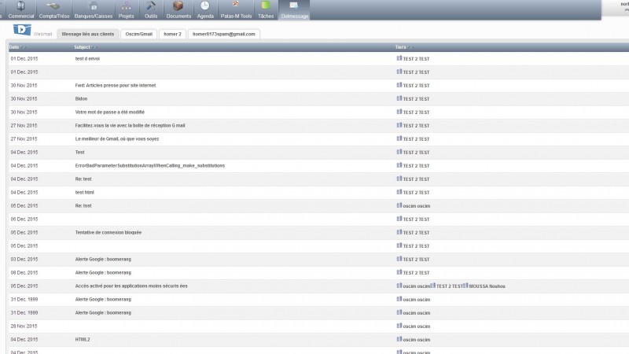Image resolution: width=629 pixels, height=354 pixels.
Task: Open the Dolmessage module icon
Action: pos(294,6)
